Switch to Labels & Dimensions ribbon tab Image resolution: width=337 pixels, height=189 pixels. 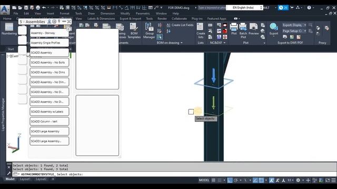(x=101, y=19)
